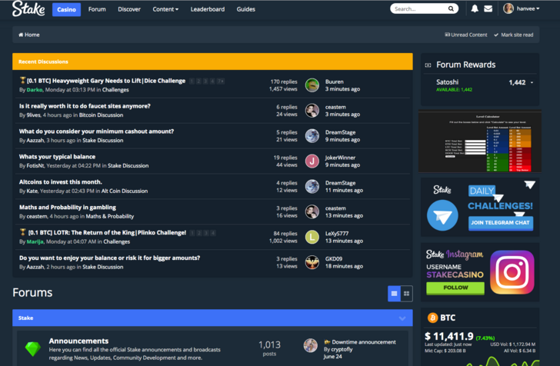Image resolution: width=560 pixels, height=366 pixels.
Task: Go to page 2 of Heavyweight Gary thread
Action: pyautogui.click(x=198, y=82)
